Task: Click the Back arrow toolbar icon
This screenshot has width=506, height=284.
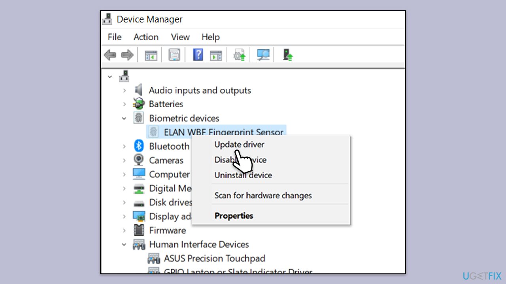Action: coord(110,55)
